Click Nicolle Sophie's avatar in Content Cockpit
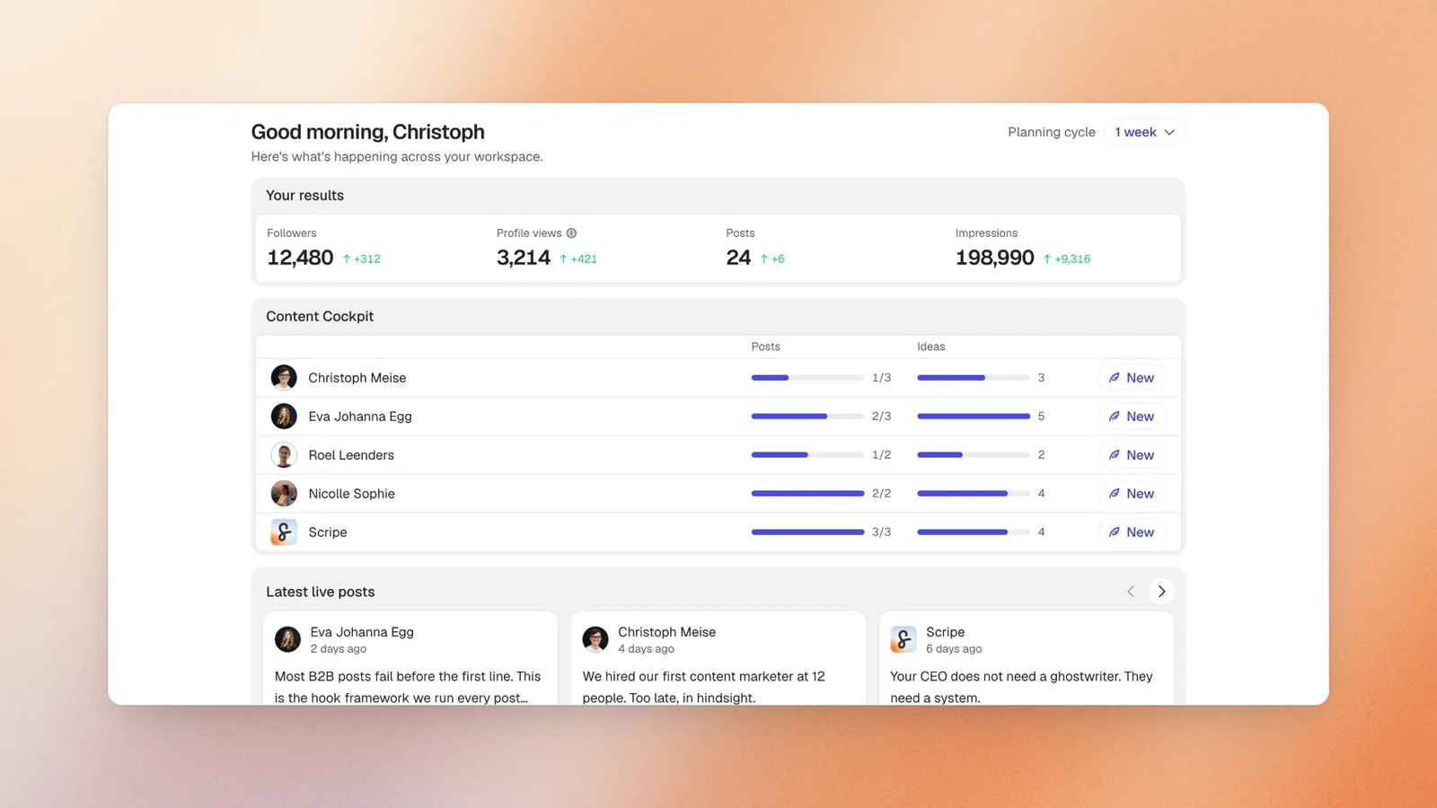Viewport: 1437px width, 808px height. [284, 494]
